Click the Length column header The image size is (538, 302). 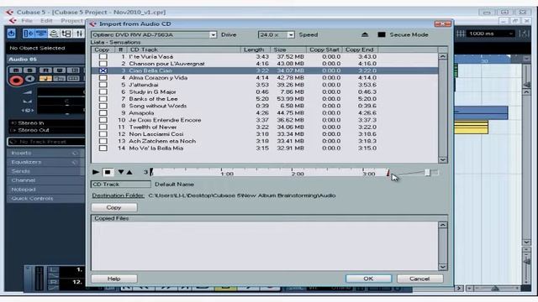(x=256, y=49)
